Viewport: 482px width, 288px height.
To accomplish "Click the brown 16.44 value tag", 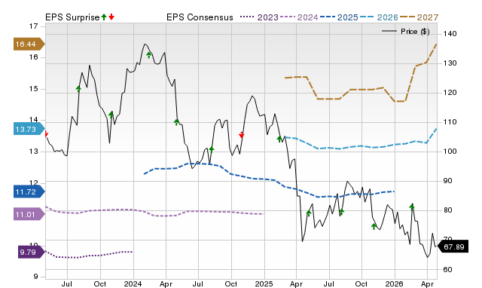I will (29, 44).
